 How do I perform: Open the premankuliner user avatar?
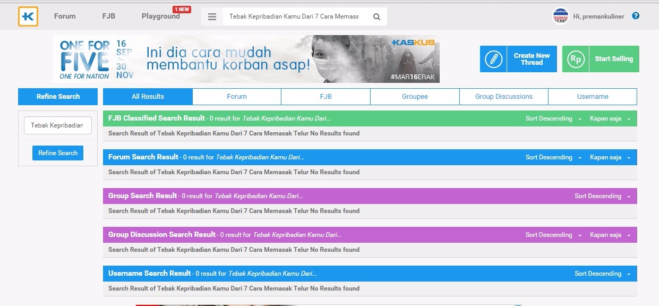[x=560, y=16]
